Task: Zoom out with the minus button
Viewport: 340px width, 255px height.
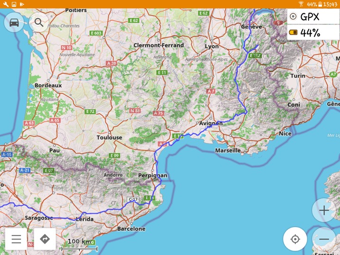Action: 324,239
